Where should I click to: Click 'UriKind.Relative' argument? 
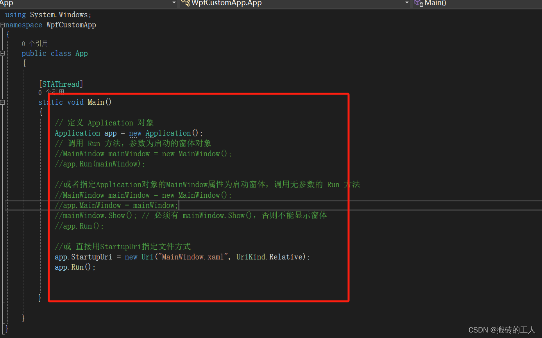[269, 257]
